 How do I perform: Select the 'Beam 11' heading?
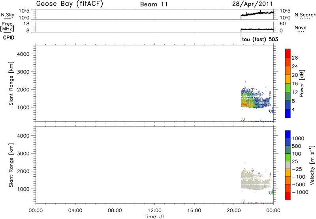click(154, 4)
